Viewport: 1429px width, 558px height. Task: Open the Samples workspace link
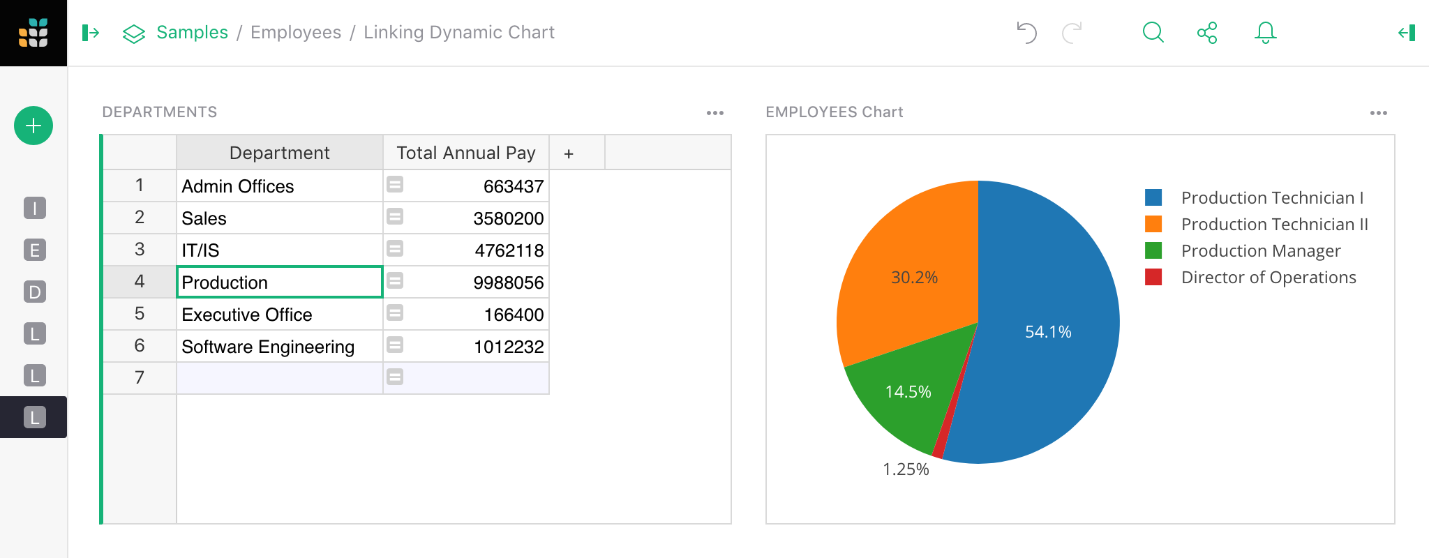pos(192,33)
